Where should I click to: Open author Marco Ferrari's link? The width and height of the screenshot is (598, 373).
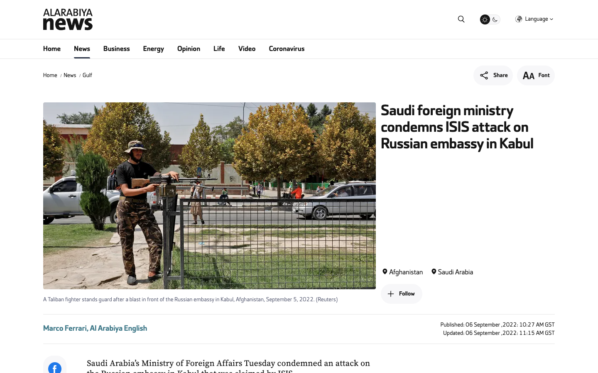[95, 328]
